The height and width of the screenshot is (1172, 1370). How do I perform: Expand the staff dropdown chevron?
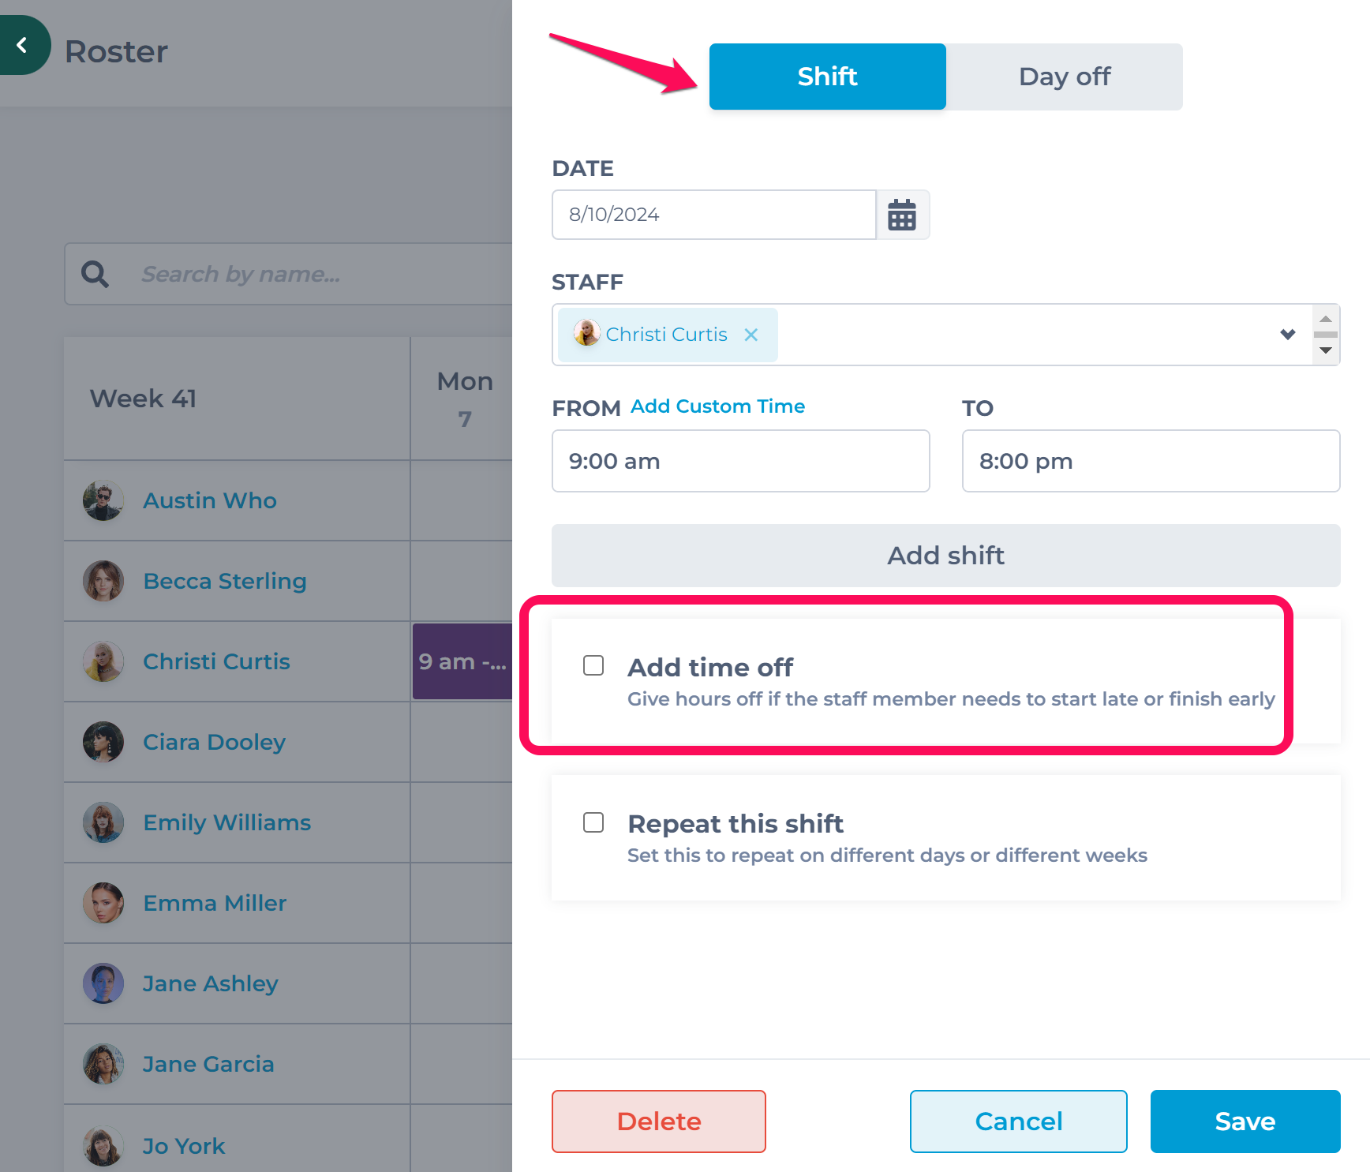pos(1288,335)
